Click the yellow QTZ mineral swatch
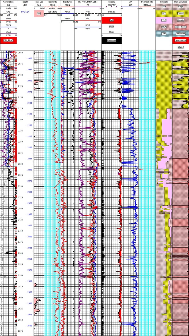189x336 pixels. 164,13
